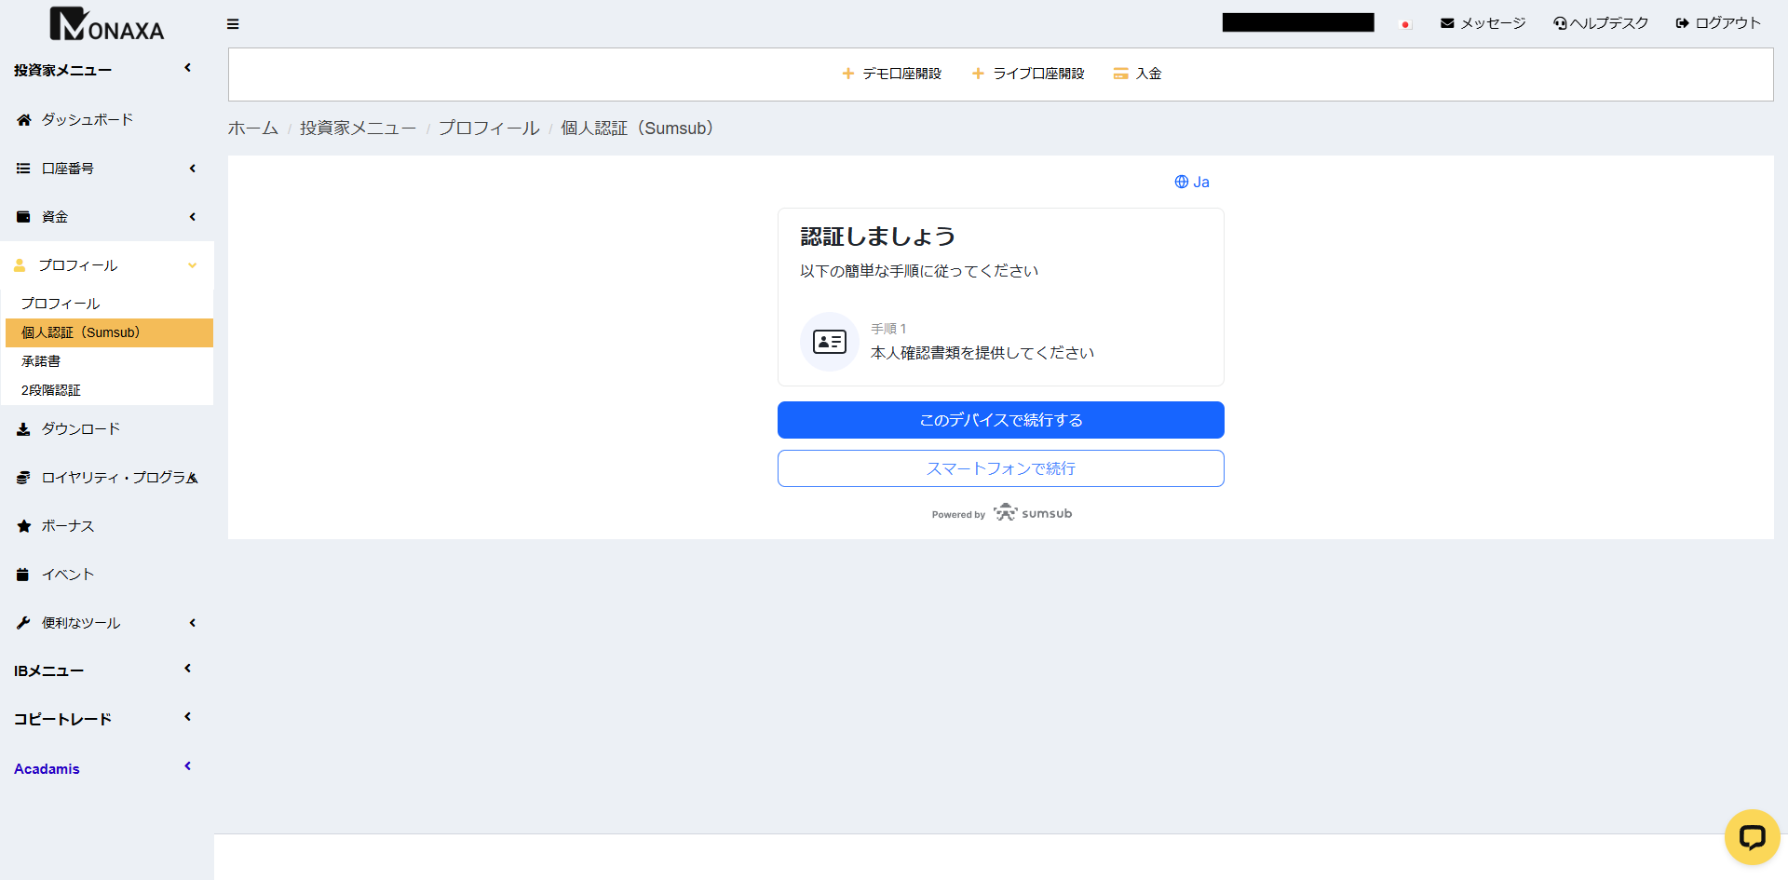1788x880 pixels.
Task: Click the MONAXA logo
Action: (107, 25)
